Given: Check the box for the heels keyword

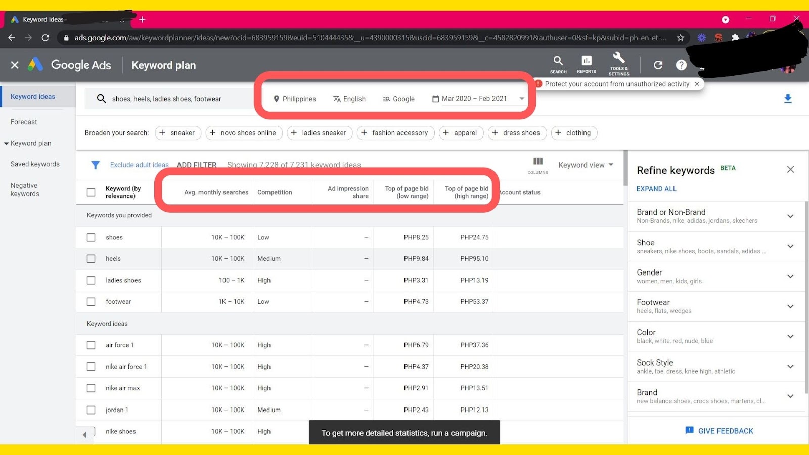Looking at the screenshot, I should point(91,259).
